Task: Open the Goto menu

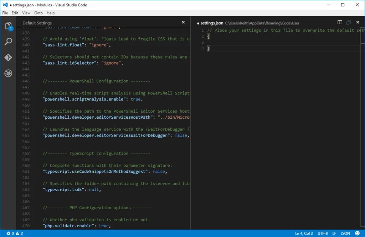Action: pos(38,13)
